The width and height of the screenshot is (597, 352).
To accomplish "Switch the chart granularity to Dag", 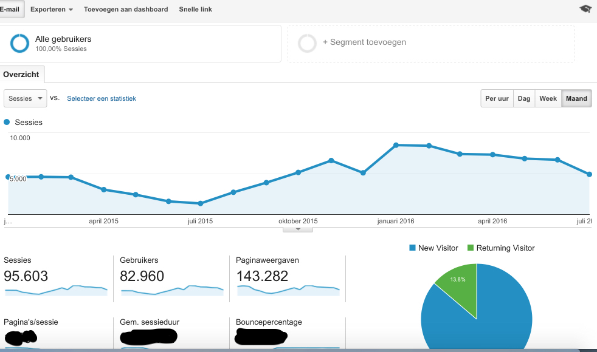I will click(x=524, y=98).
